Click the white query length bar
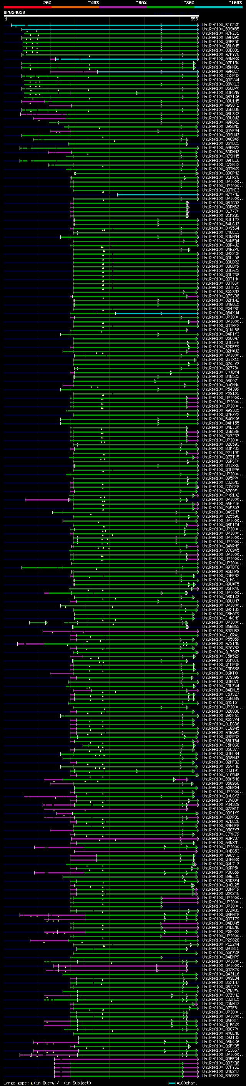This screenshot has width=246, height=1086. click(101, 15)
